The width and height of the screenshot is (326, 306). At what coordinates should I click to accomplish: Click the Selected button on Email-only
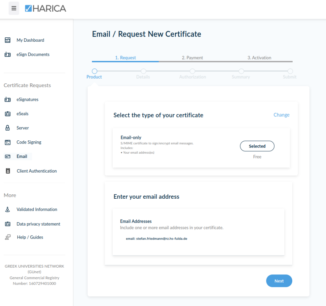(257, 146)
